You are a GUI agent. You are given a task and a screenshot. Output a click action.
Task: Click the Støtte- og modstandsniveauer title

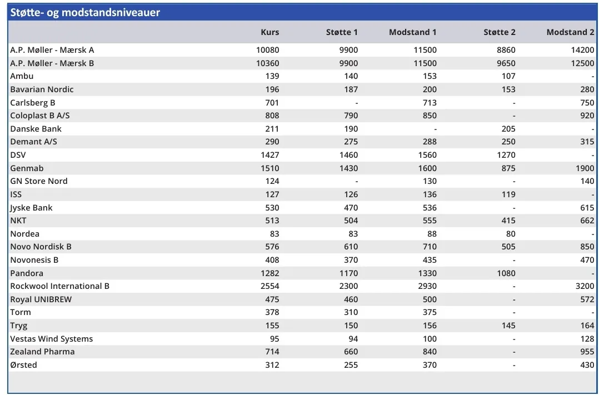(x=85, y=12)
